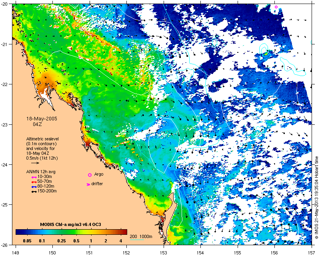Click the colorbar value '0.05'
320x256 pixels.
(27, 241)
